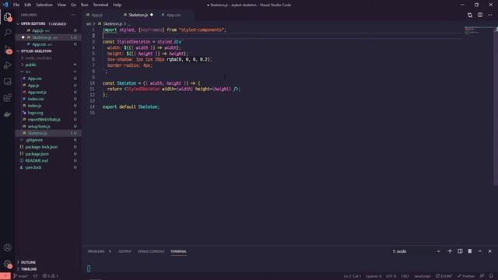Open the Docker view in activity bar
Screen dimensions: 498x280
(7, 114)
